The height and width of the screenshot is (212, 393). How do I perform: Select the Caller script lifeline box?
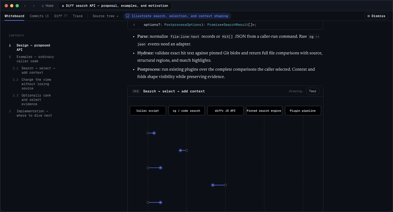pyautogui.click(x=148, y=111)
